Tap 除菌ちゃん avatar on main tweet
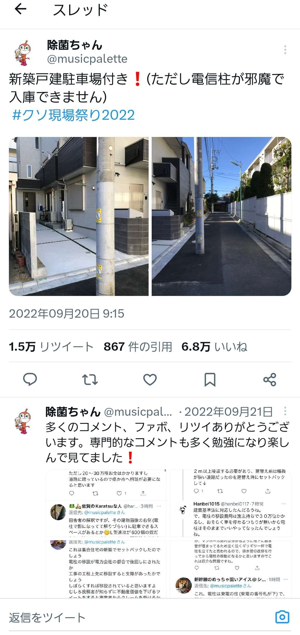The image size is (300, 635). point(23,53)
